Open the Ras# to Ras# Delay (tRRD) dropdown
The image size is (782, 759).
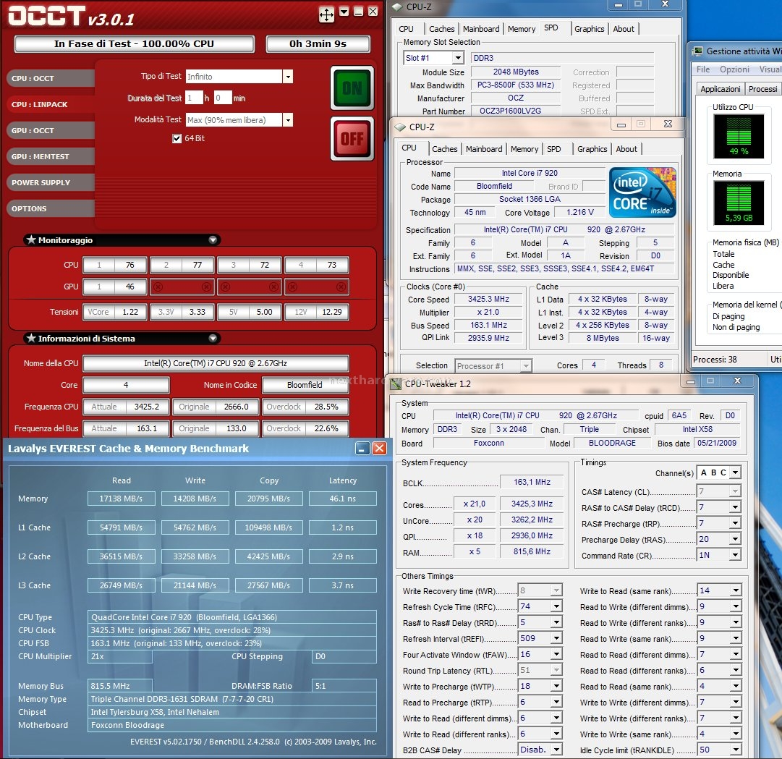556,622
